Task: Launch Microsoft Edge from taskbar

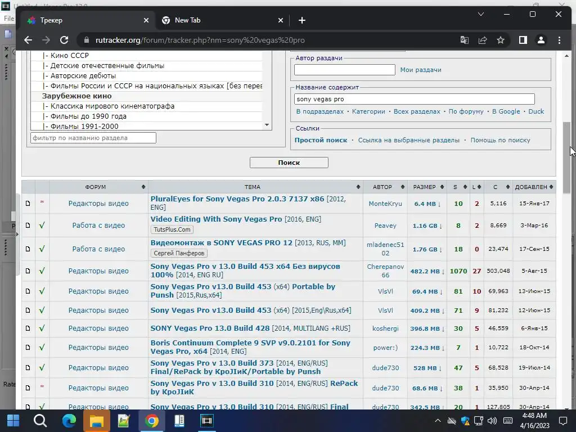Action: (x=69, y=421)
